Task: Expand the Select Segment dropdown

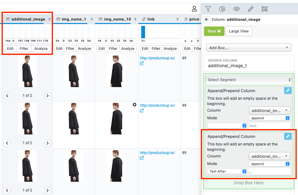Action: 248,80
